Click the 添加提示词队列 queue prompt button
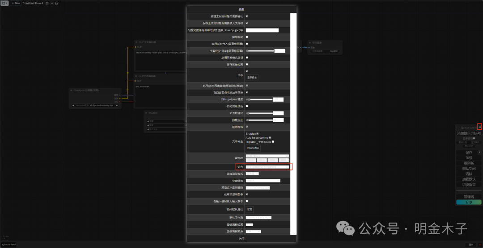 469,133
